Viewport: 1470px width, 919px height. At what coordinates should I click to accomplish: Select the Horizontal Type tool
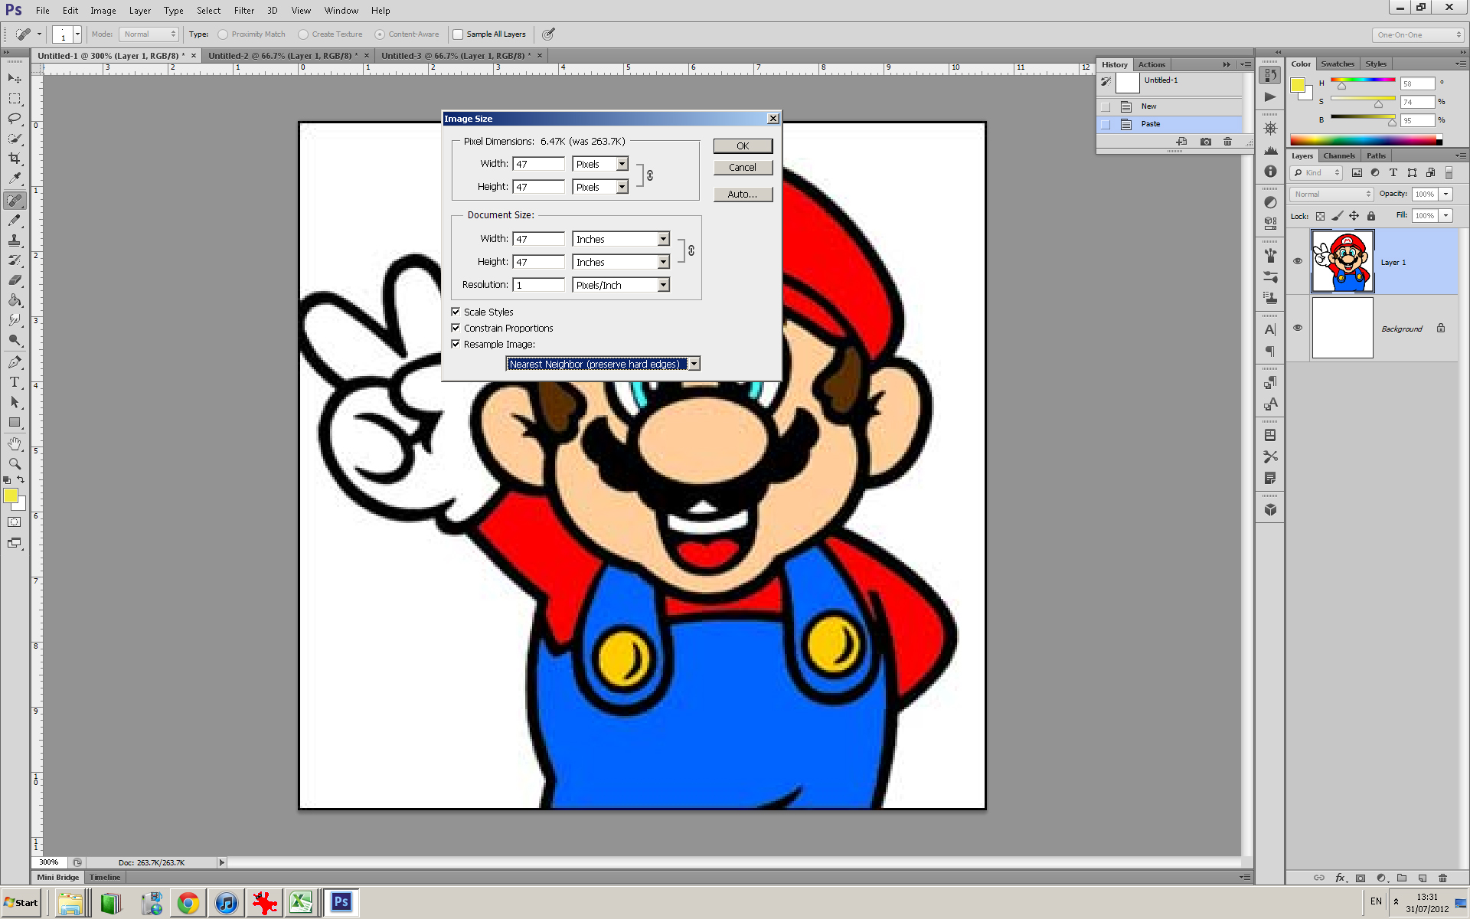[x=15, y=382]
